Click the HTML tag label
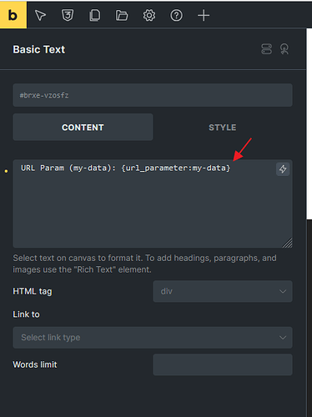 click(x=33, y=291)
